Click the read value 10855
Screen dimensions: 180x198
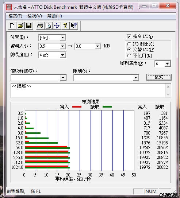(x=162, y=138)
